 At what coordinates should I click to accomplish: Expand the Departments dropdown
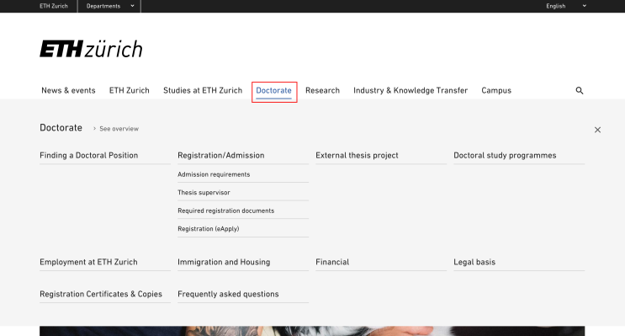pos(109,6)
